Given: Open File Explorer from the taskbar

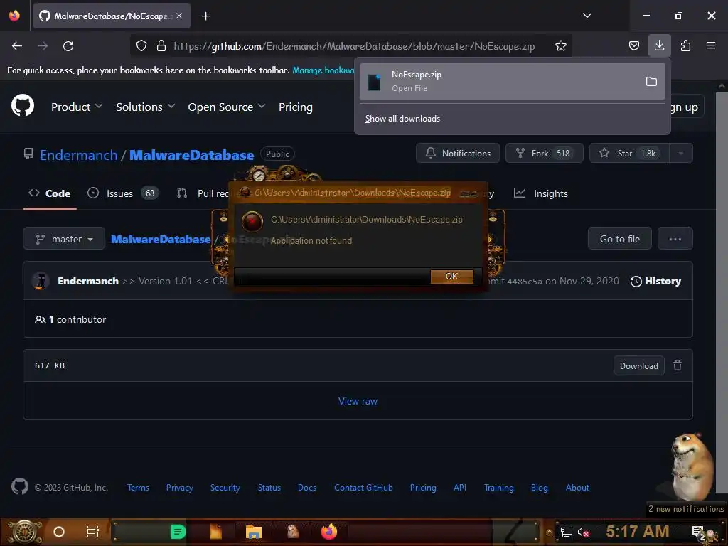Looking at the screenshot, I should coord(254,532).
